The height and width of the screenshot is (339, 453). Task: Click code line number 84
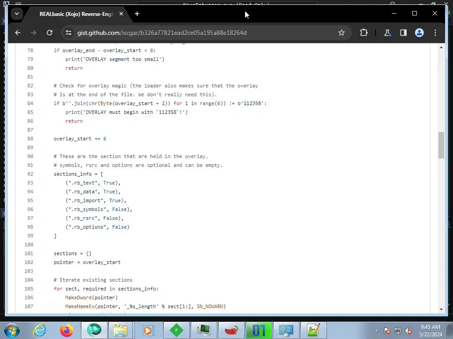pos(31,103)
